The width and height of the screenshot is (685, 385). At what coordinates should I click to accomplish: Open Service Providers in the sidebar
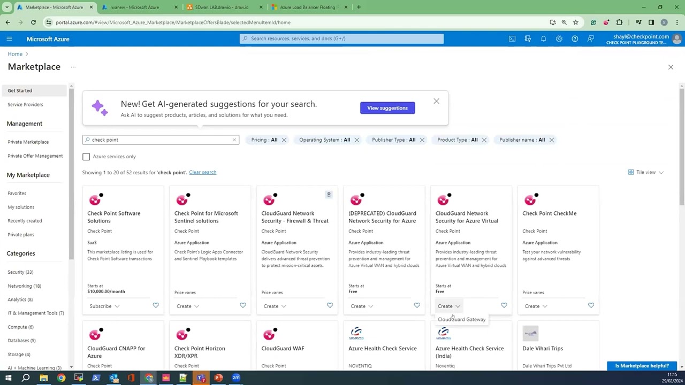(x=25, y=104)
